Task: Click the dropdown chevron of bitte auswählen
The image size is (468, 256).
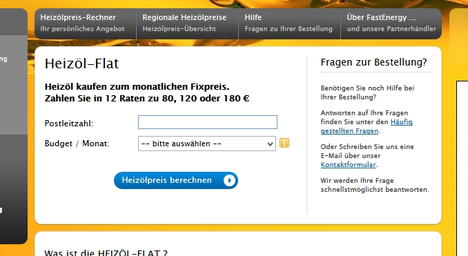Action: (270, 144)
